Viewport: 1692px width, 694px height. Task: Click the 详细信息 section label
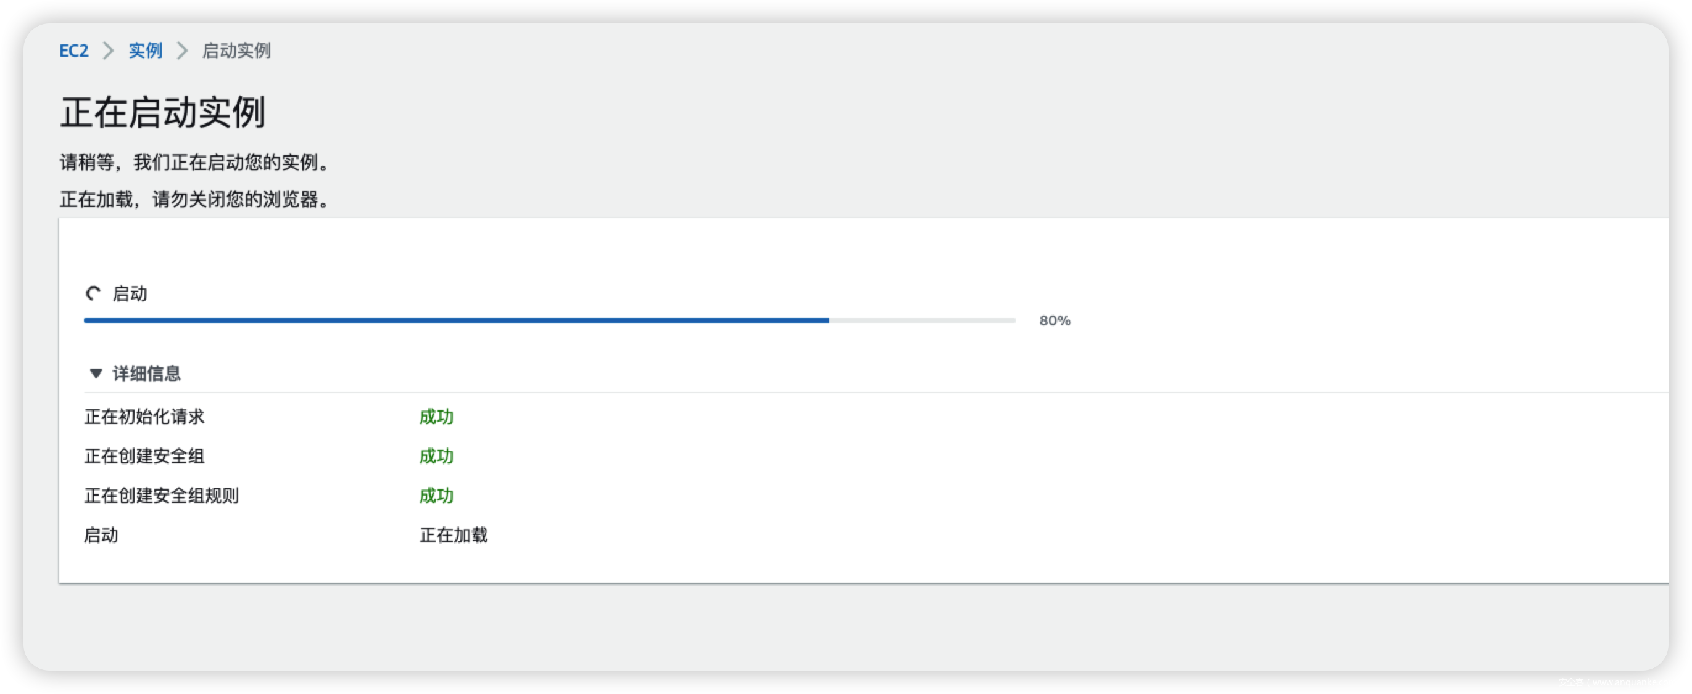(146, 374)
